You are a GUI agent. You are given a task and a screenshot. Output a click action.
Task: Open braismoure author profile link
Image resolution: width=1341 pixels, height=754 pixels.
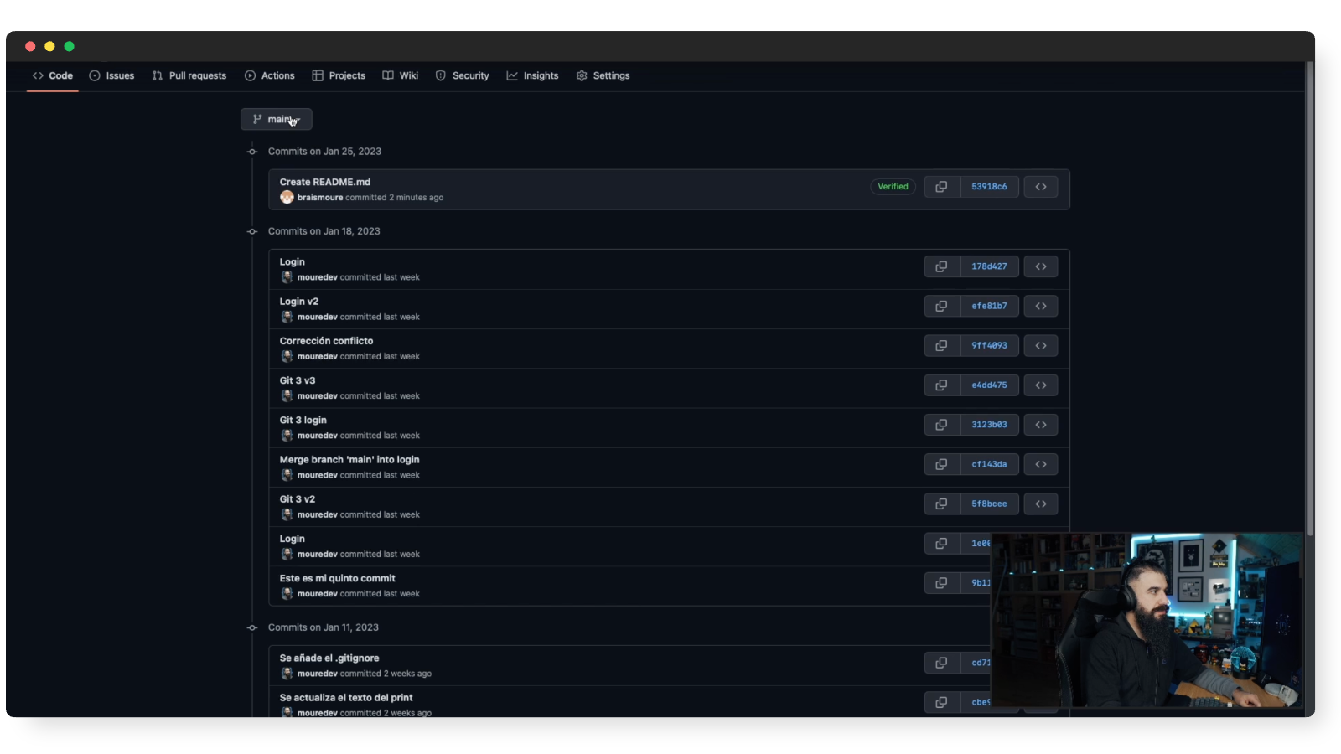[x=320, y=198]
